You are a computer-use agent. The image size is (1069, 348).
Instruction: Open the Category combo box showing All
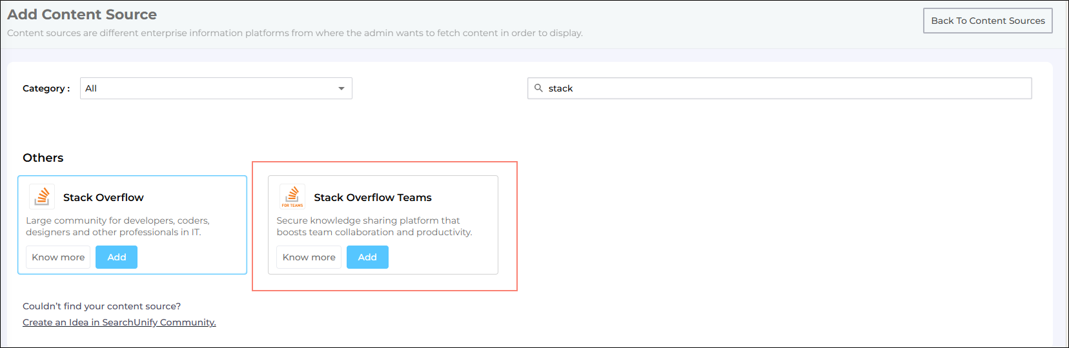coord(216,88)
